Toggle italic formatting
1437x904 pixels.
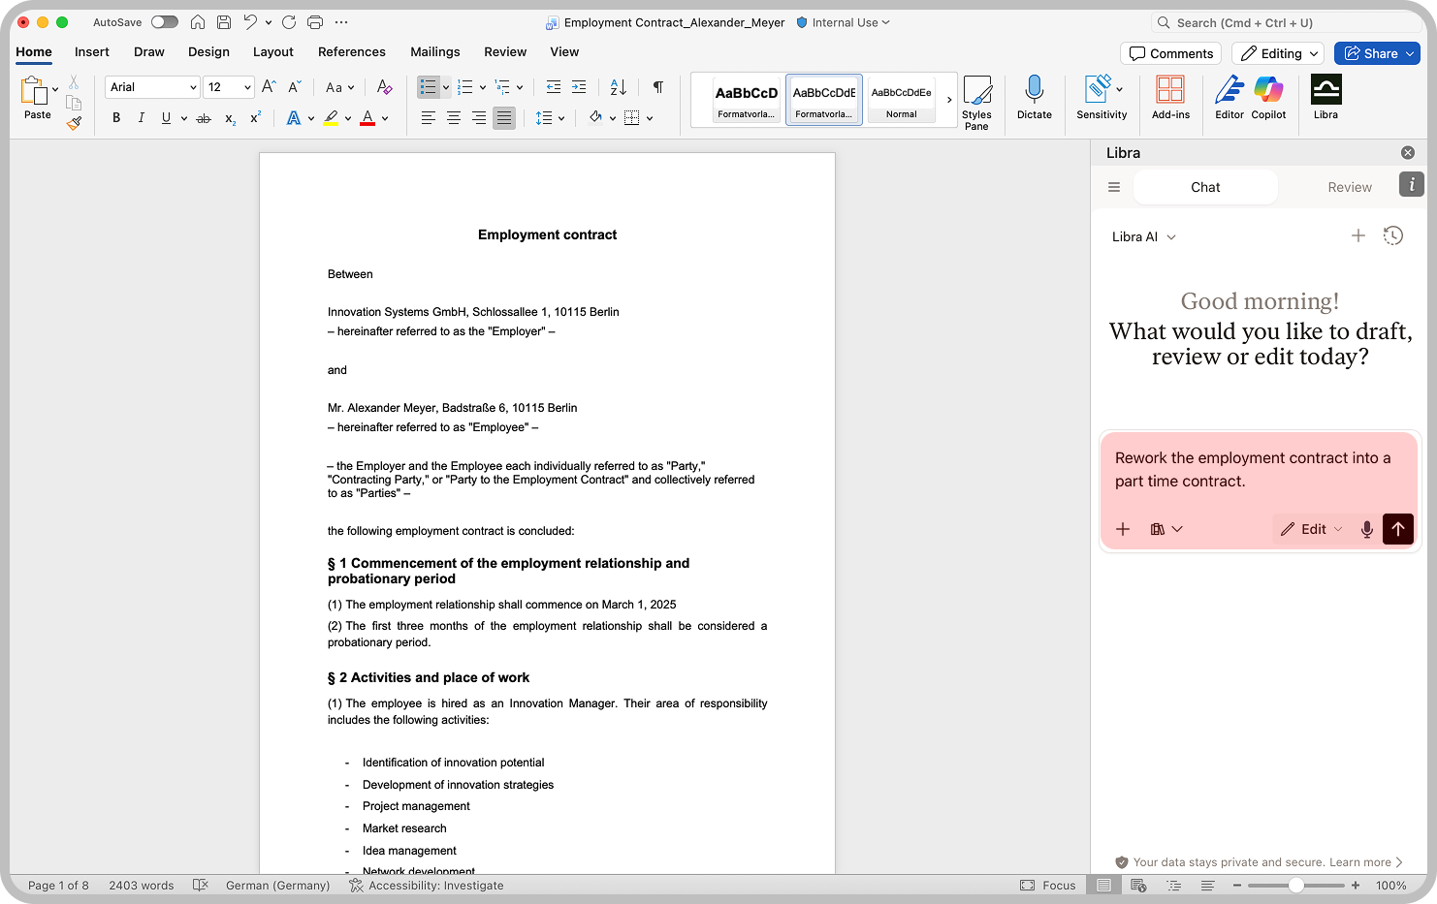click(142, 117)
